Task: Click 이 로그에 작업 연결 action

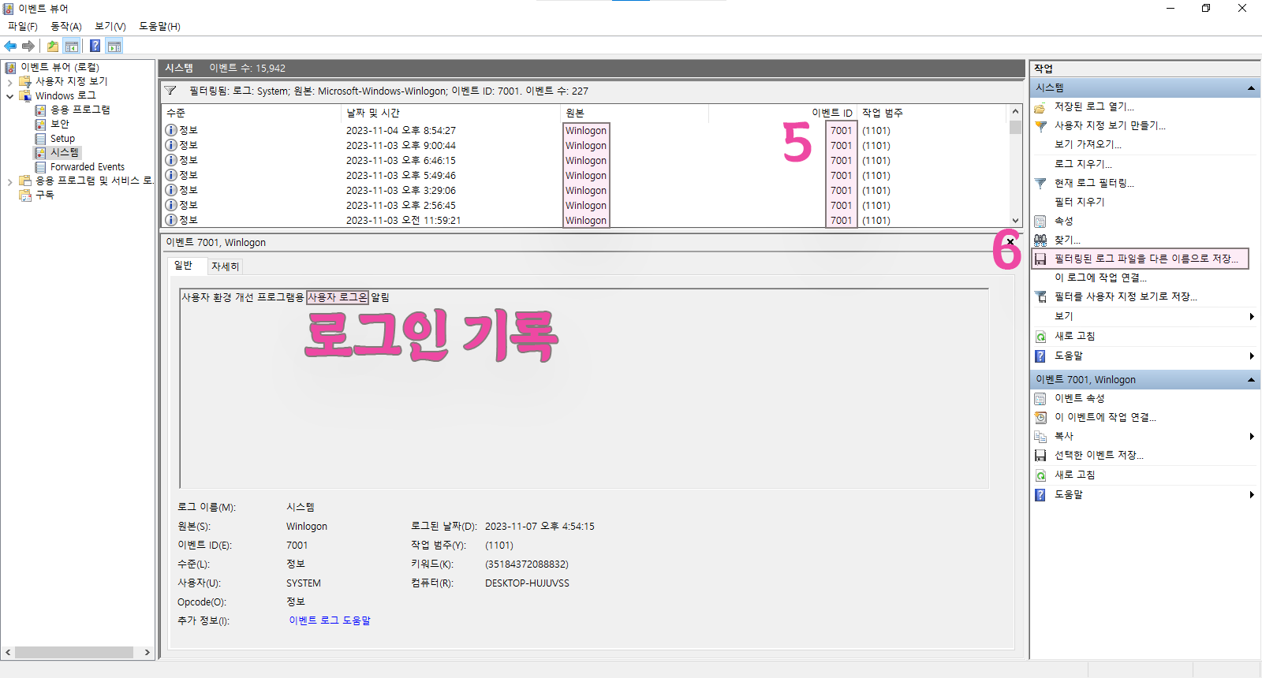Action: click(x=1100, y=278)
